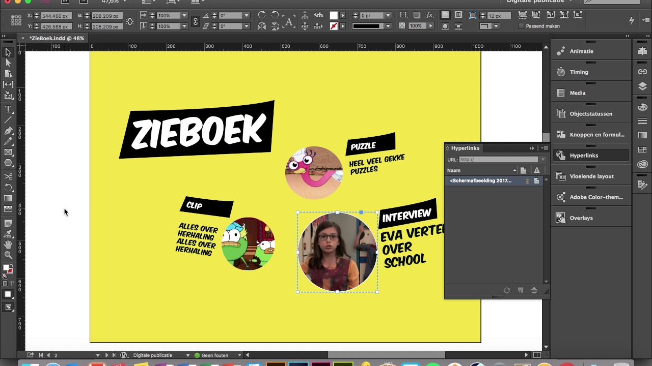Select the Pen tool
Screen dimensions: 652x366
(8, 131)
